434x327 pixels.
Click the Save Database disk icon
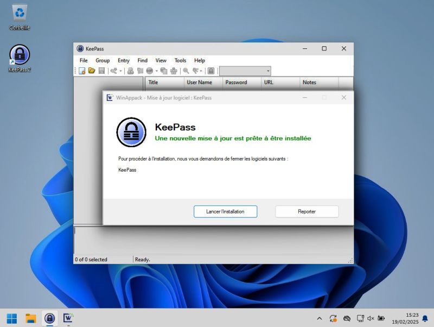[101, 71]
